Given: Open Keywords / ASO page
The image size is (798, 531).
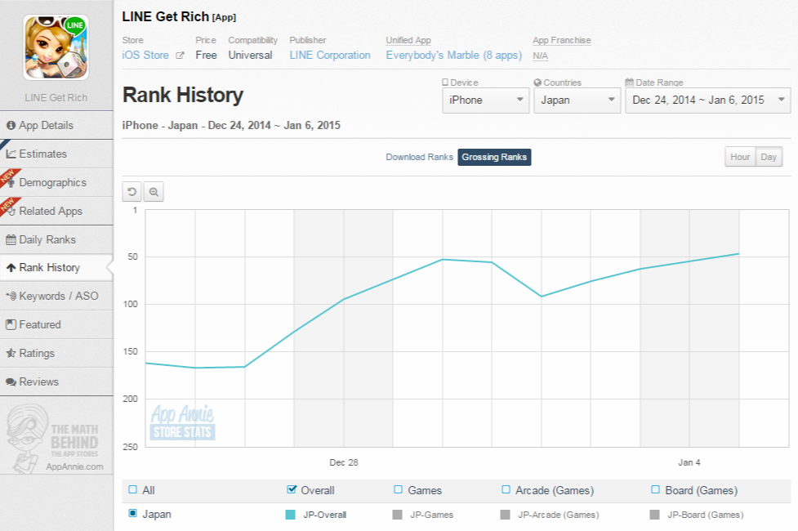Looking at the screenshot, I should pyautogui.click(x=56, y=296).
